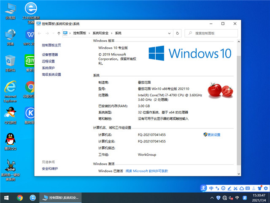The image size is (270, 203).
Task: Open 安全和维护 link
Action: click(50, 169)
